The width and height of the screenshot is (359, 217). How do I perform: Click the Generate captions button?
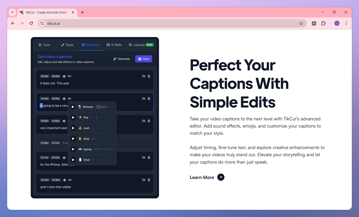(x=121, y=59)
